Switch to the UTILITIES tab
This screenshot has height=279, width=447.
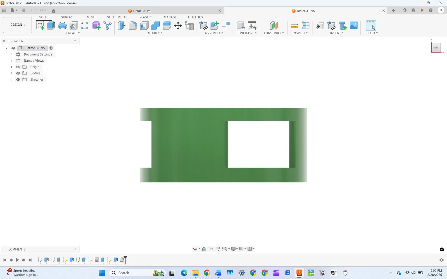click(195, 17)
